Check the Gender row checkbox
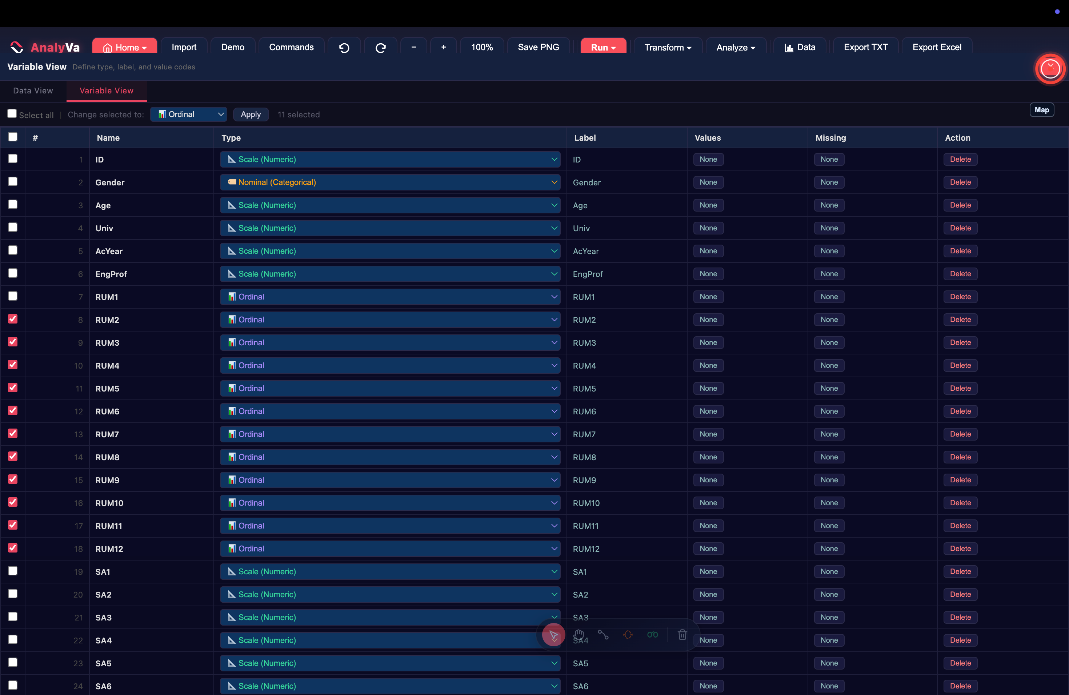Image resolution: width=1069 pixels, height=695 pixels. [13, 181]
